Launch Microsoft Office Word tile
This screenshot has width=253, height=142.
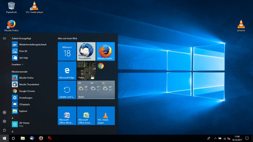pos(67,116)
